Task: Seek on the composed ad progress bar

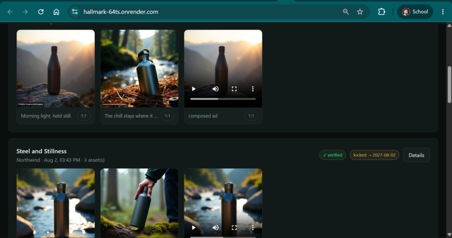Action: pos(223,99)
